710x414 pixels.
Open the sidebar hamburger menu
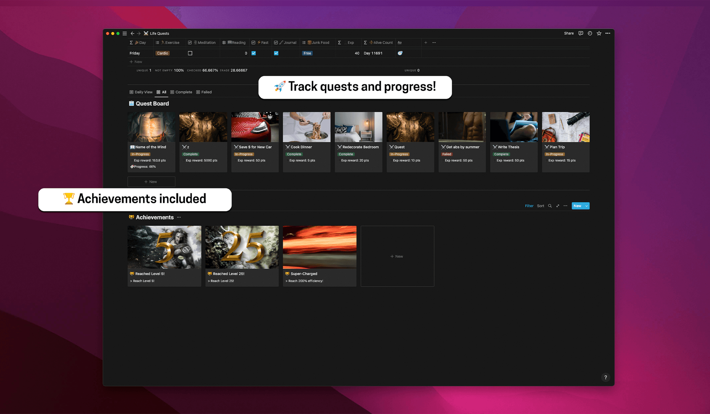coord(125,33)
